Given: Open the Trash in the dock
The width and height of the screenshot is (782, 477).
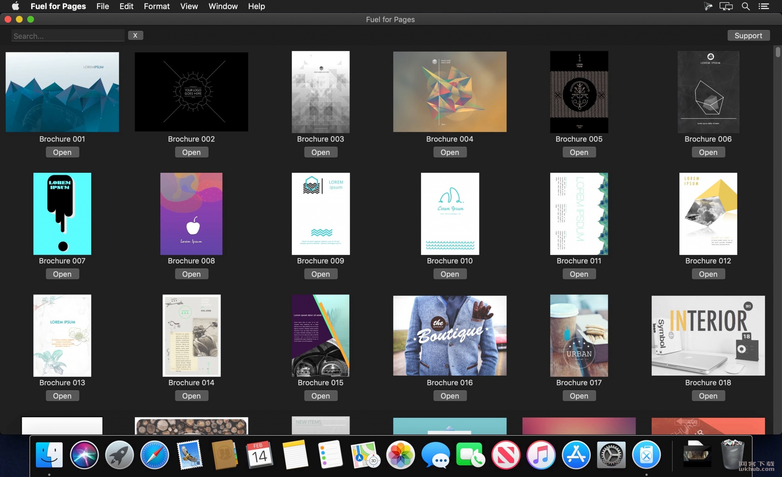Looking at the screenshot, I should [x=733, y=455].
